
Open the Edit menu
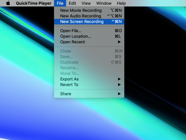[x=72, y=3]
